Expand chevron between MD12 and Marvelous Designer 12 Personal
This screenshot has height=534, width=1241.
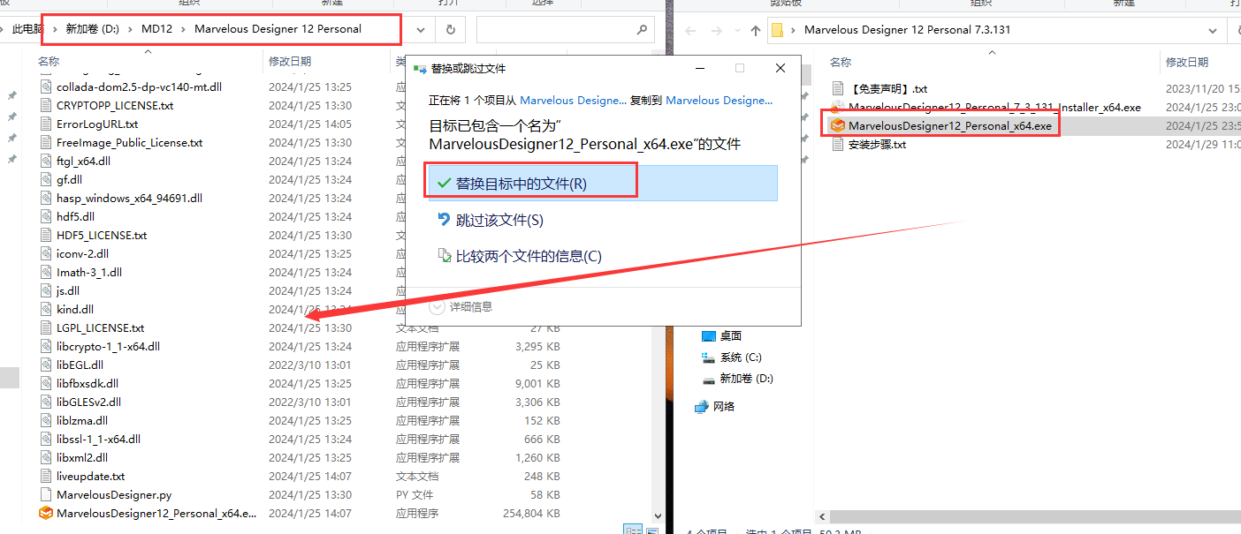point(184,29)
